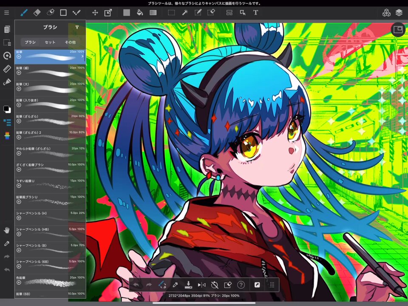Choose the square Shape tool

63,12
